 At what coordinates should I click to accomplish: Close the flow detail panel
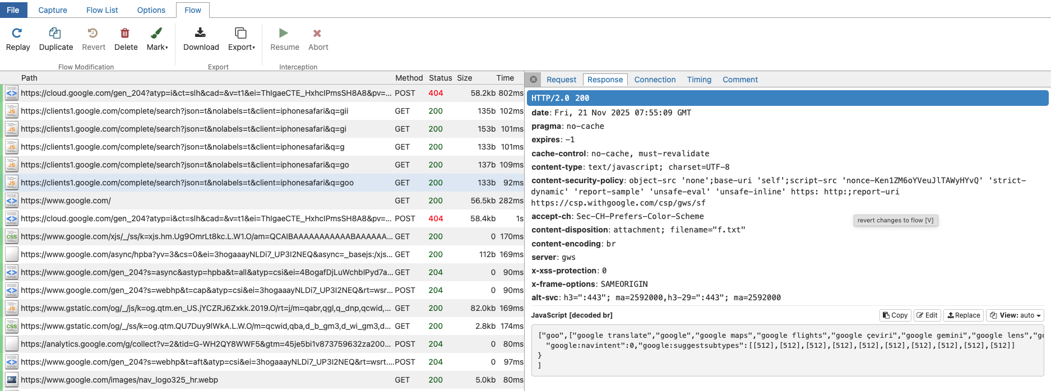click(534, 80)
